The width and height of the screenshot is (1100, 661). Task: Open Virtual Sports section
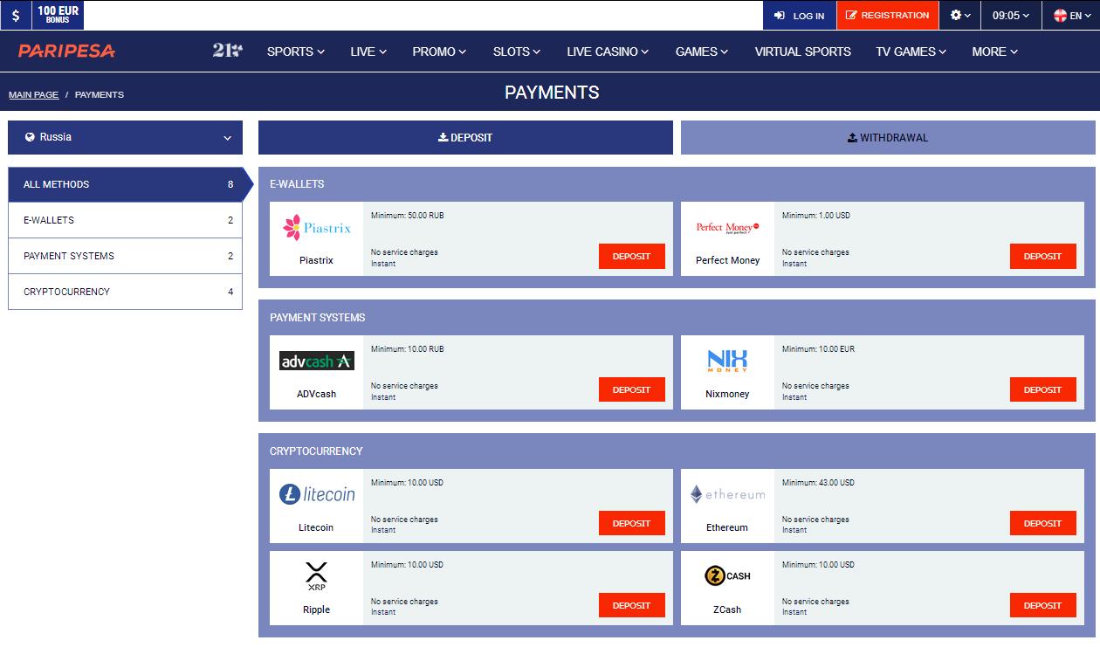(802, 52)
